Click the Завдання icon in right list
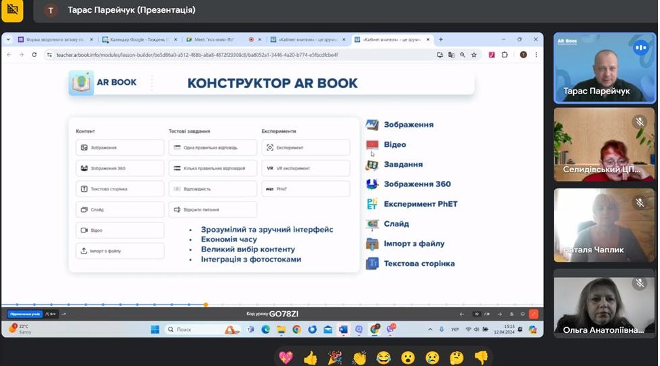660x366 pixels. coord(372,165)
